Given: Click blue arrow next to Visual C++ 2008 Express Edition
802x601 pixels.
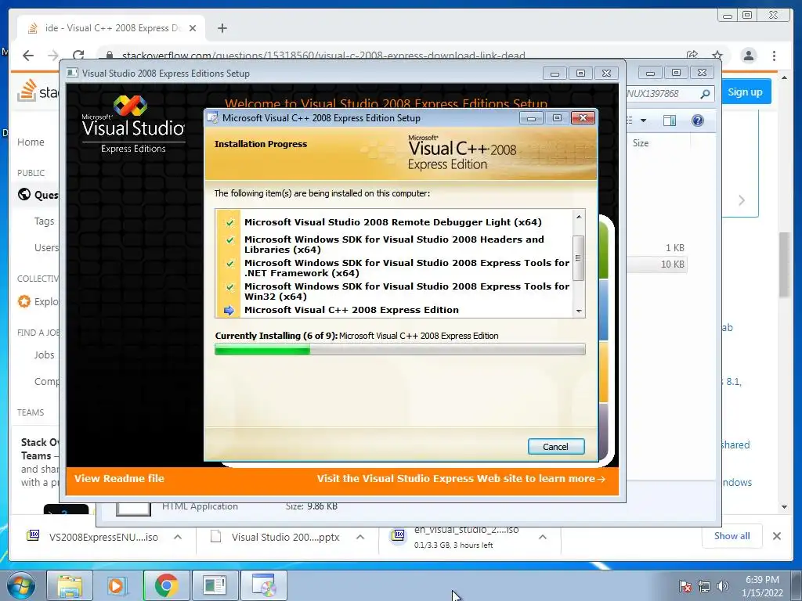Looking at the screenshot, I should click(x=229, y=310).
